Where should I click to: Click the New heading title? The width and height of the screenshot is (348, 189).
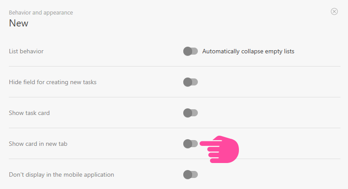[x=19, y=23]
